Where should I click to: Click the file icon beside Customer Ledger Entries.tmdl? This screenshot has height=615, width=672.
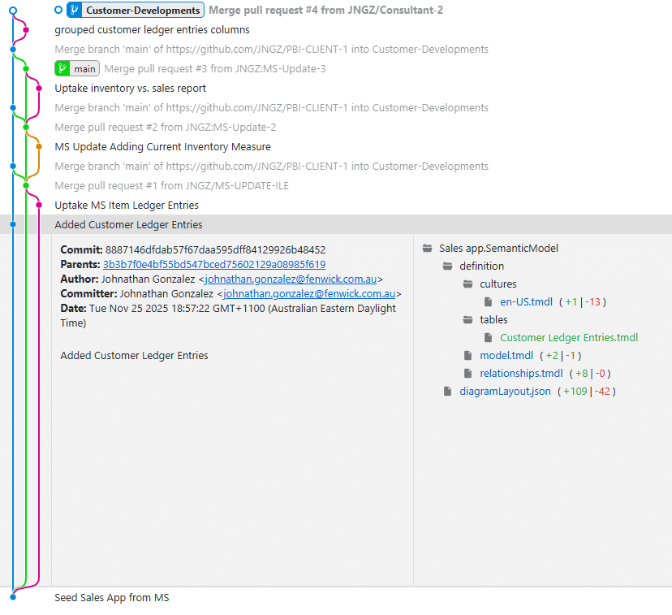pos(488,338)
